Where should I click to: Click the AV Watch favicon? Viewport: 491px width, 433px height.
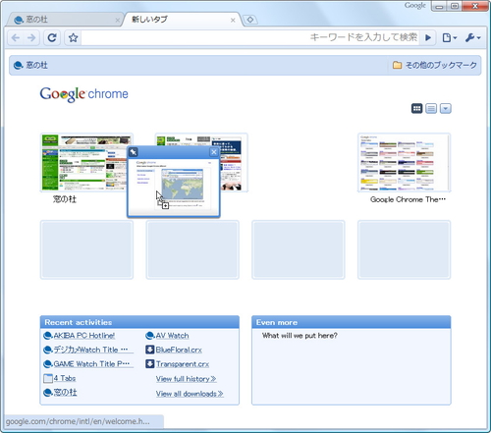click(x=149, y=336)
